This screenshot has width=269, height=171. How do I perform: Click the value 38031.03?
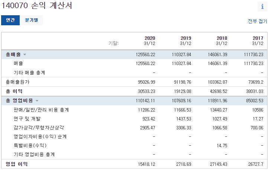coord(255,91)
